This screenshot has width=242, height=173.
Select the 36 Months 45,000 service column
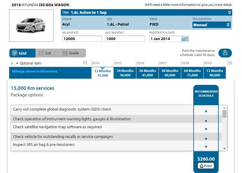(x=147, y=73)
